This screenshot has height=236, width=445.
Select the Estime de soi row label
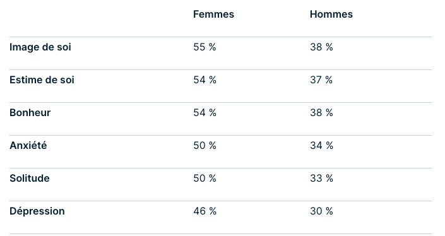pos(42,80)
